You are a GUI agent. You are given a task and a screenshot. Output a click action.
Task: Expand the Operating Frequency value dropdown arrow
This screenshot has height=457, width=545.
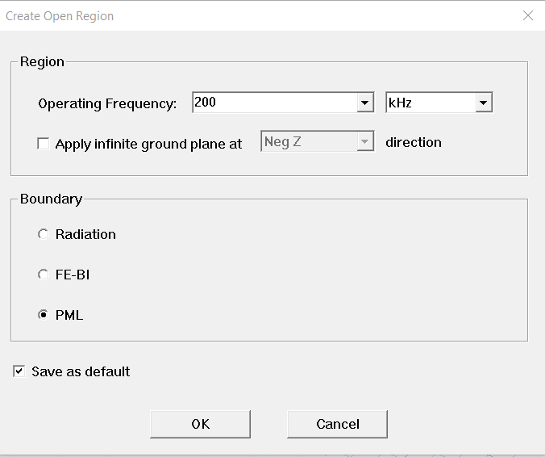[x=364, y=103]
